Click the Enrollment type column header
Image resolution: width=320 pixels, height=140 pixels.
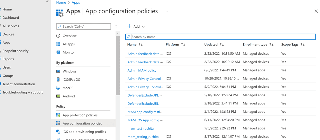pos(255,44)
